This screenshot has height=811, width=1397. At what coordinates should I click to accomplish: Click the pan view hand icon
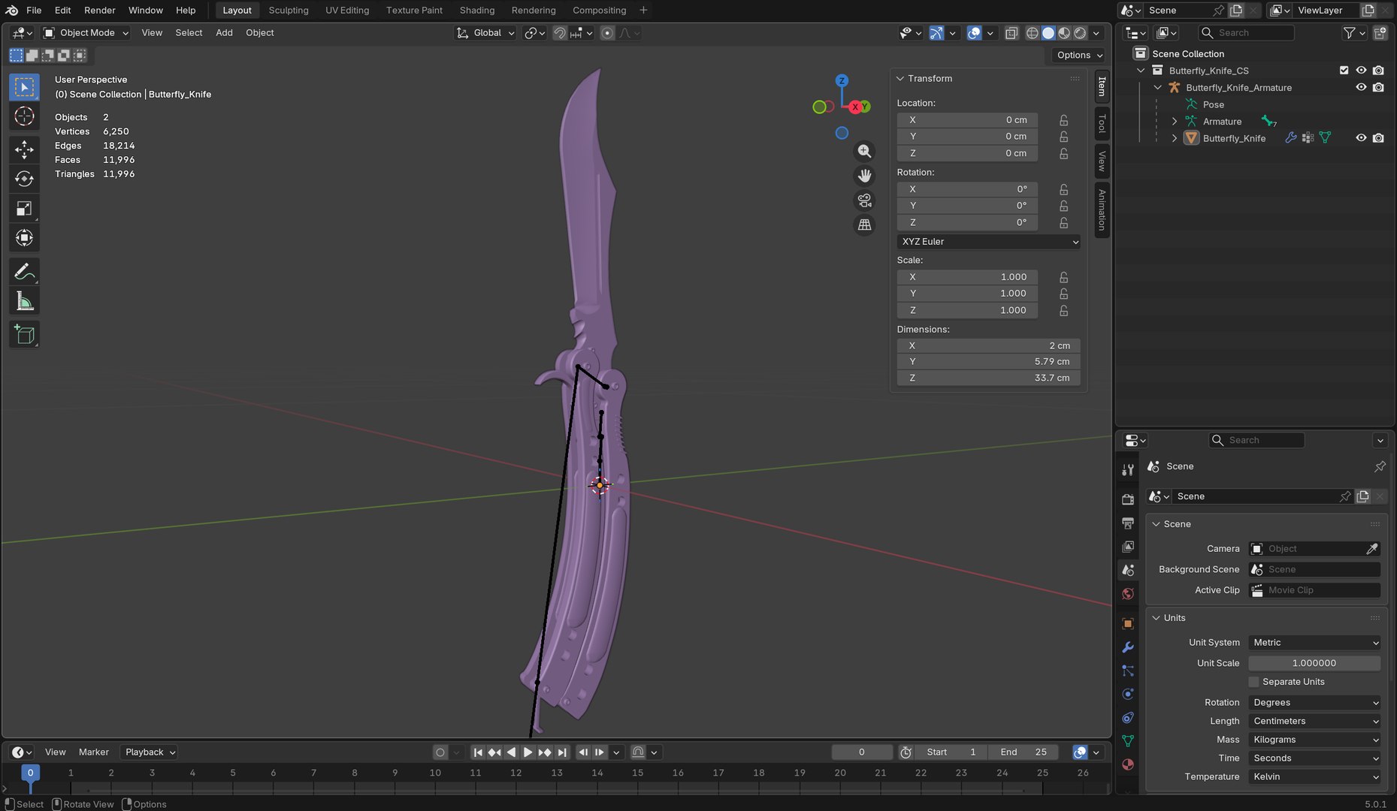(x=865, y=176)
